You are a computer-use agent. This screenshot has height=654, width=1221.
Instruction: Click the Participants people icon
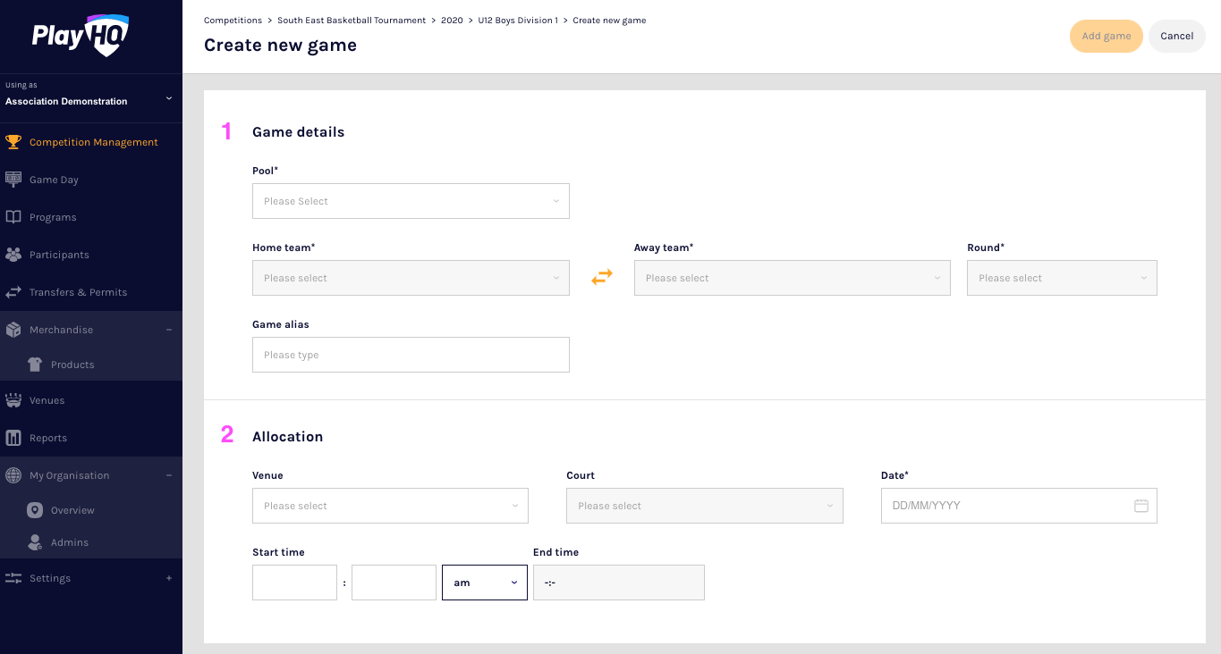(13, 255)
